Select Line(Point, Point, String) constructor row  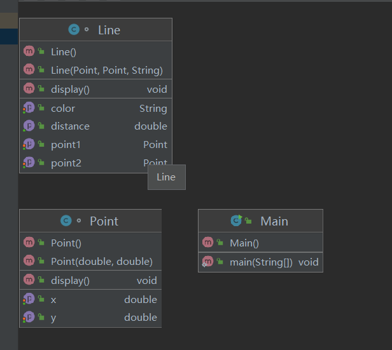pos(106,70)
